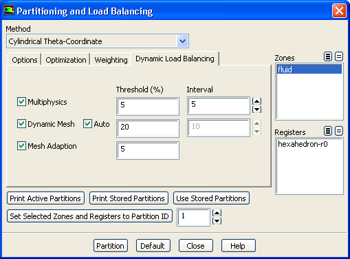Decrease the Partition ID value
This screenshot has height=259, width=350.
point(217,221)
